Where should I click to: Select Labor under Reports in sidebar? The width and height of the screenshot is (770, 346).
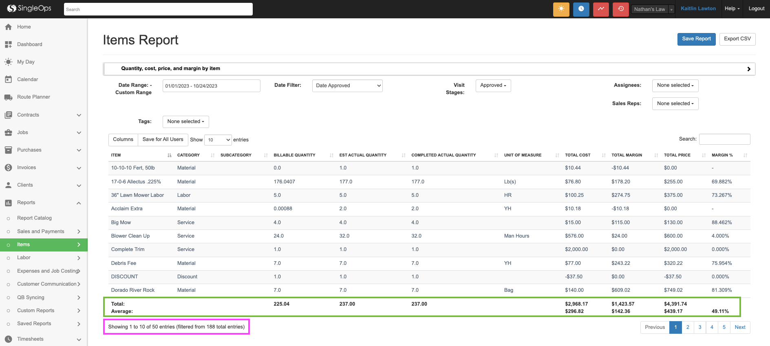pos(24,258)
